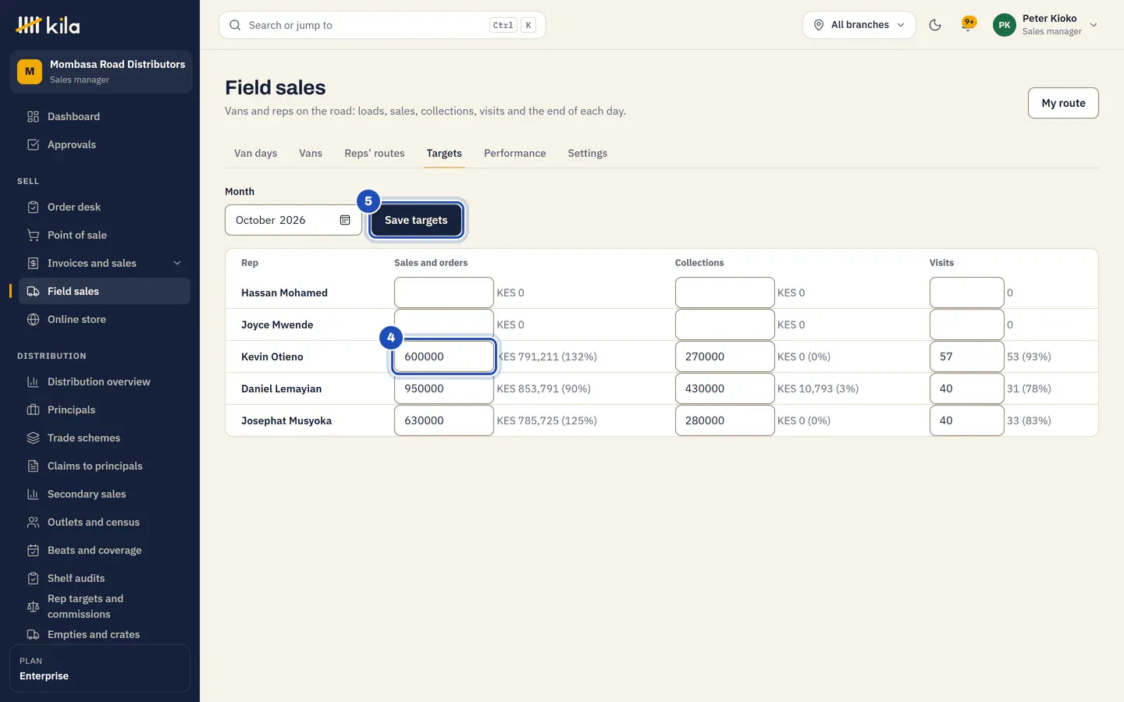Screen dimensions: 1124x702
Task: Click Daniel Lemayian's visits target field
Action: [967, 388]
